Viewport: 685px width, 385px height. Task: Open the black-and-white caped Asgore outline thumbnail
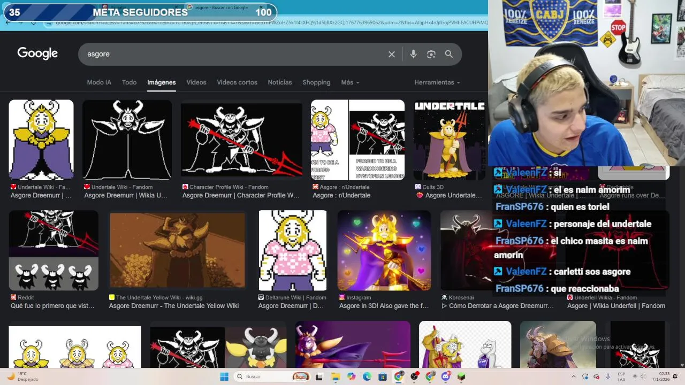pos(127,140)
